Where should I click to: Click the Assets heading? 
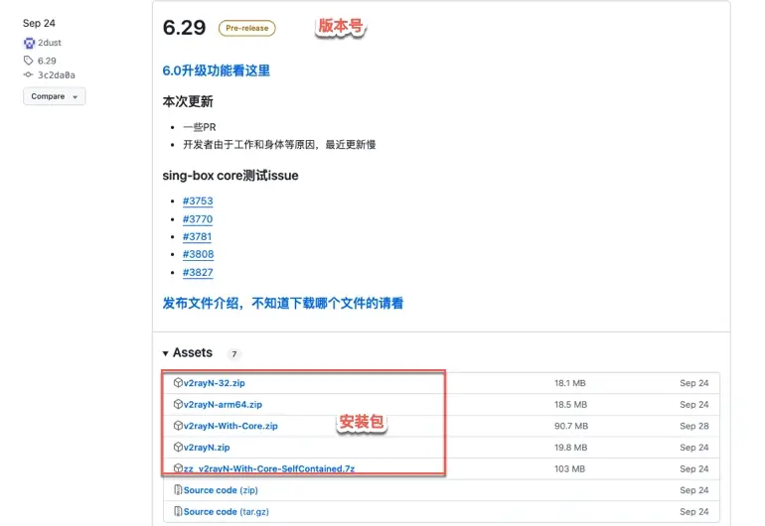(x=193, y=352)
